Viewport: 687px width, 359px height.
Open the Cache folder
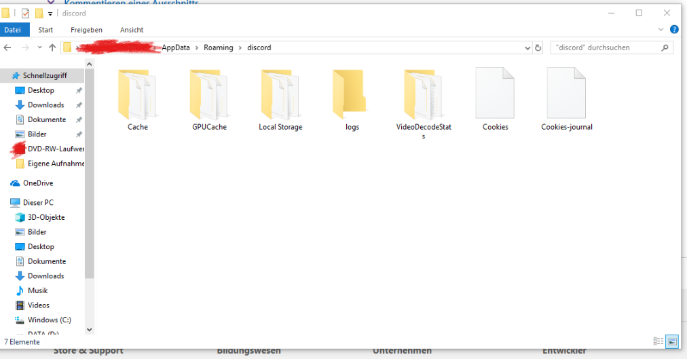tap(138, 100)
